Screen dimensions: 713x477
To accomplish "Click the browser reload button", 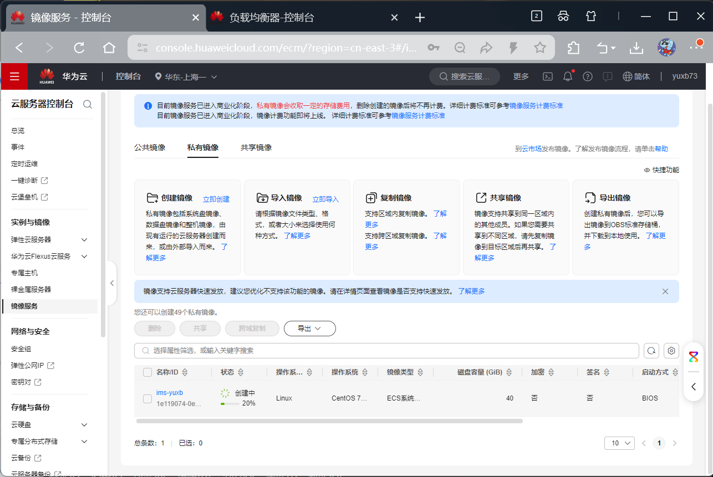I will pyautogui.click(x=79, y=48).
